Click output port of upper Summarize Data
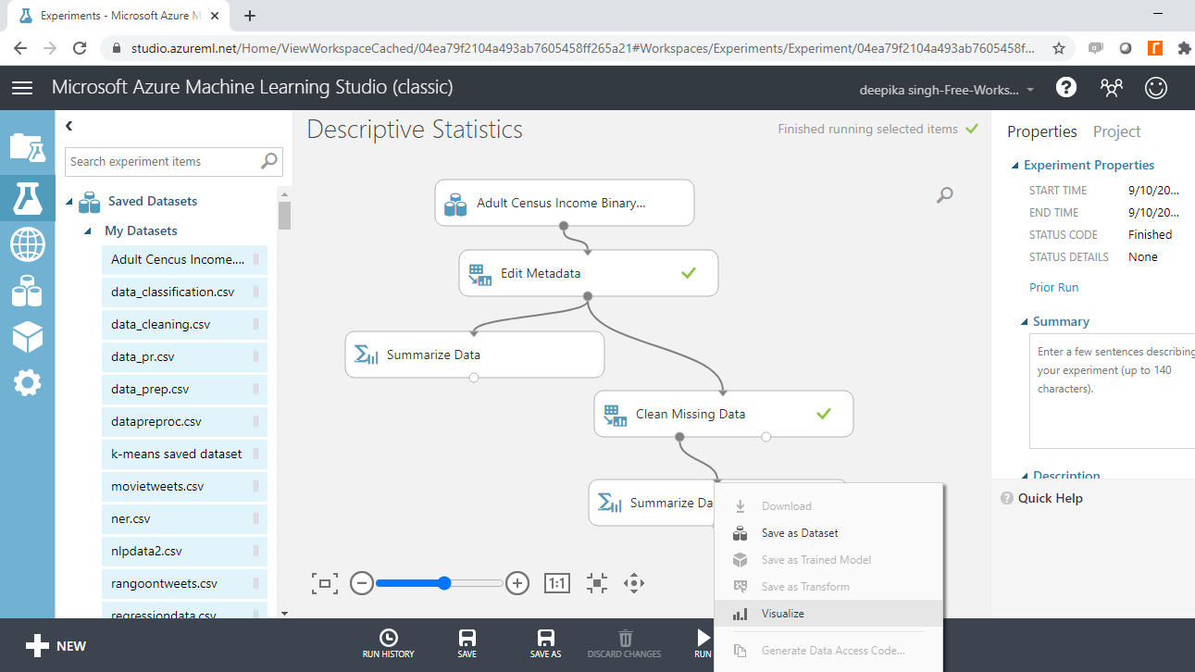The width and height of the screenshot is (1195, 672). 474,378
